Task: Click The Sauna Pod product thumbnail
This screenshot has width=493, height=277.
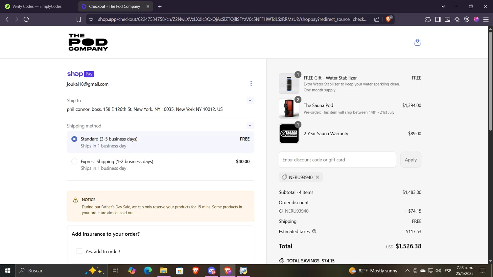Action: click(x=289, y=108)
